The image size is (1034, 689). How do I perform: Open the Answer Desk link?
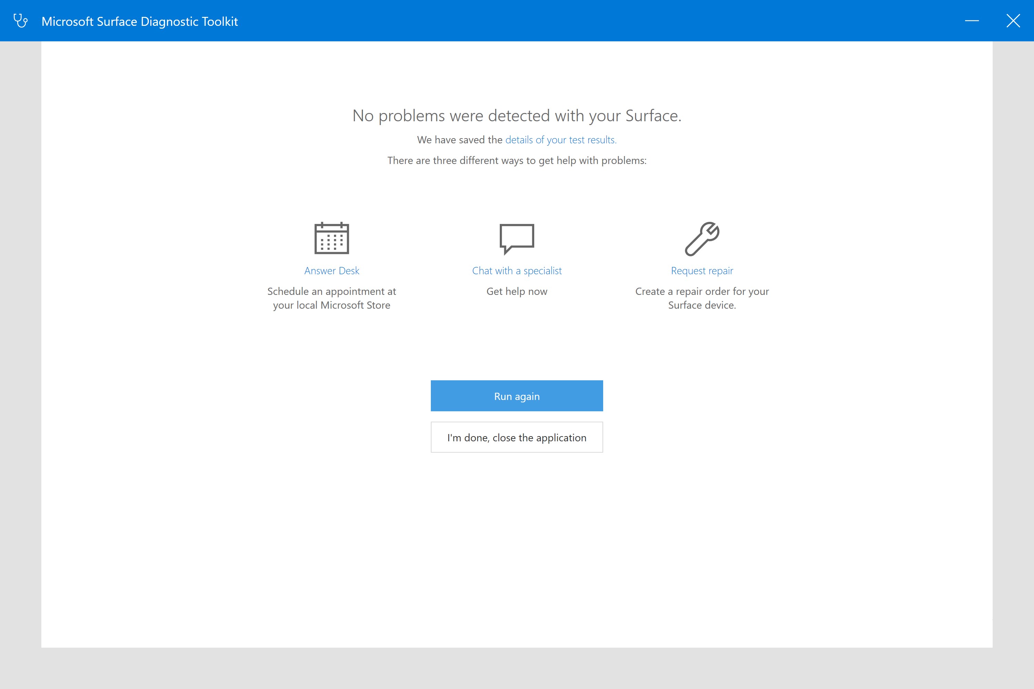[332, 270]
